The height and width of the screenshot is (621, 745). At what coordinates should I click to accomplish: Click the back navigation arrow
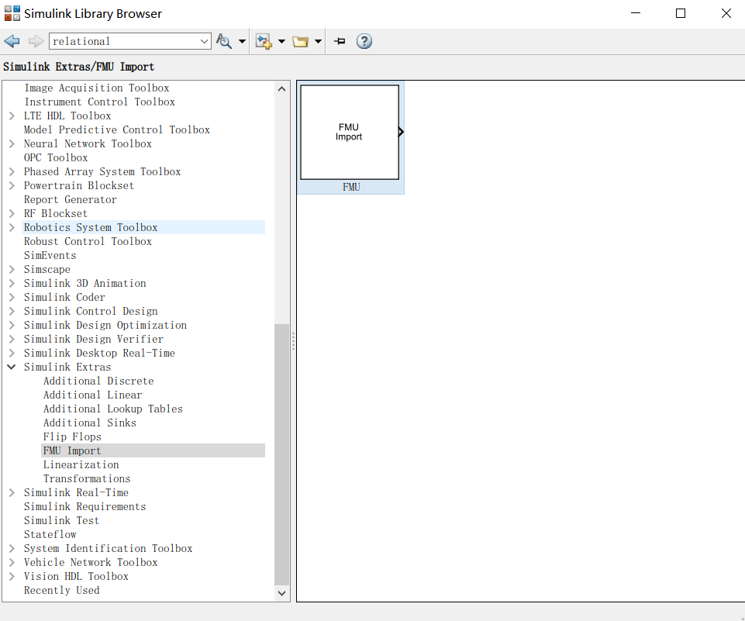click(12, 41)
